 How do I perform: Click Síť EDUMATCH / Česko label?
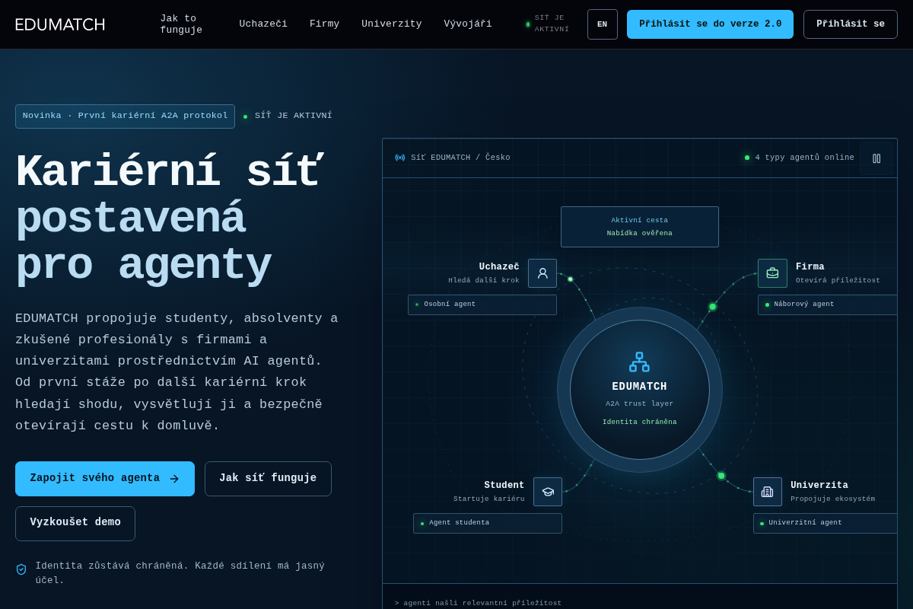tap(460, 158)
